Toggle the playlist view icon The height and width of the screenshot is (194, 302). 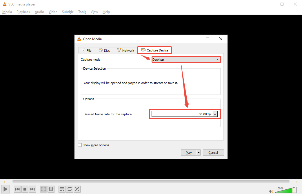click(62, 189)
